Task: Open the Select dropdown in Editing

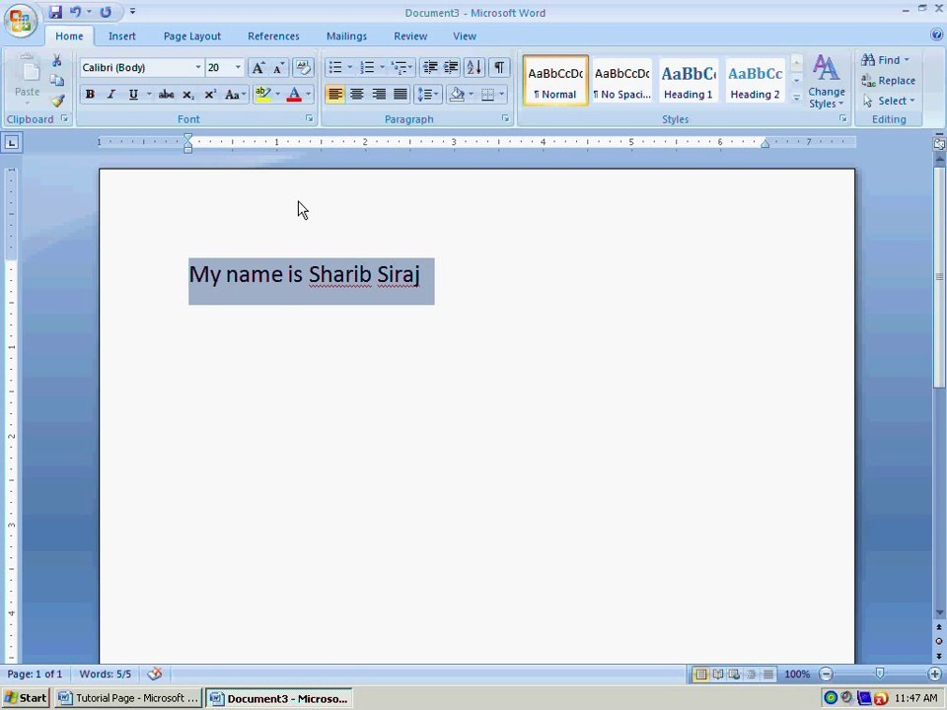Action: (889, 101)
